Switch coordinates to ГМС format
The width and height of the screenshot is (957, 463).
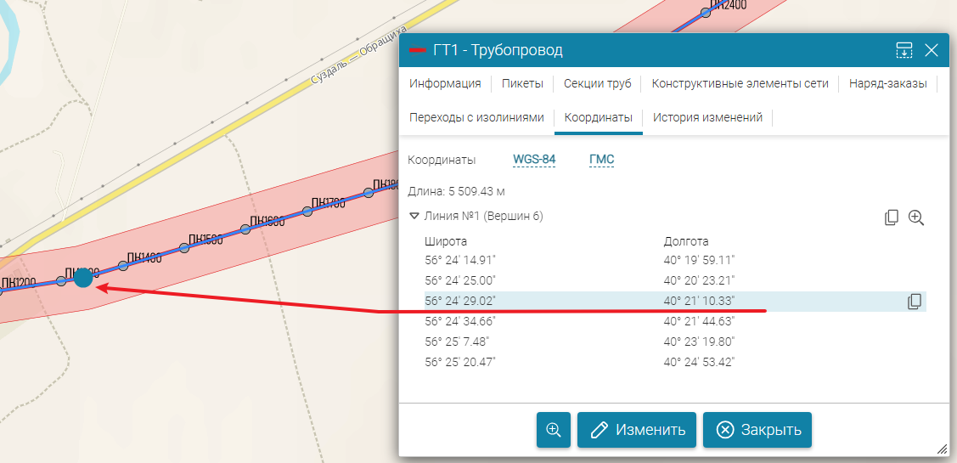tap(601, 160)
